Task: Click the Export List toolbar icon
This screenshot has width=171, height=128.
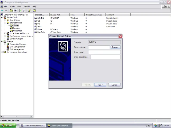Action: pyautogui.click(x=24, y=11)
